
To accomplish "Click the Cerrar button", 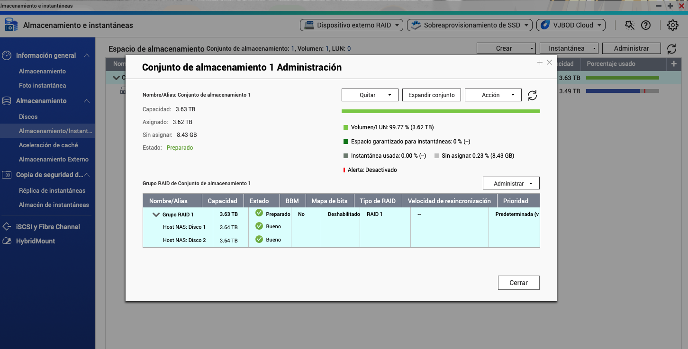I will pos(518,283).
